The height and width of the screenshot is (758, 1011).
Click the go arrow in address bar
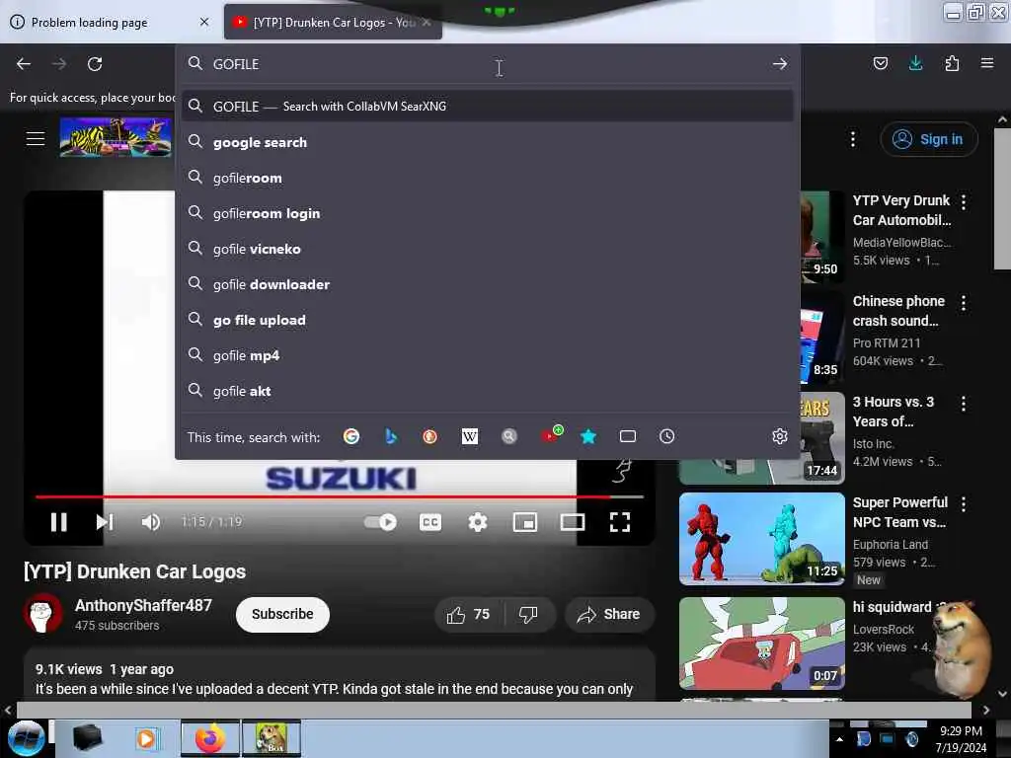780,64
